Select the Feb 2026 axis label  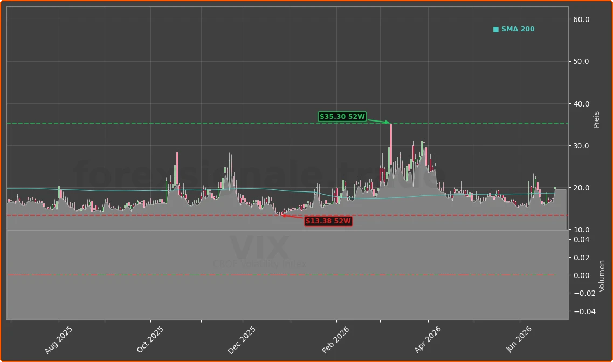pyautogui.click(x=335, y=340)
